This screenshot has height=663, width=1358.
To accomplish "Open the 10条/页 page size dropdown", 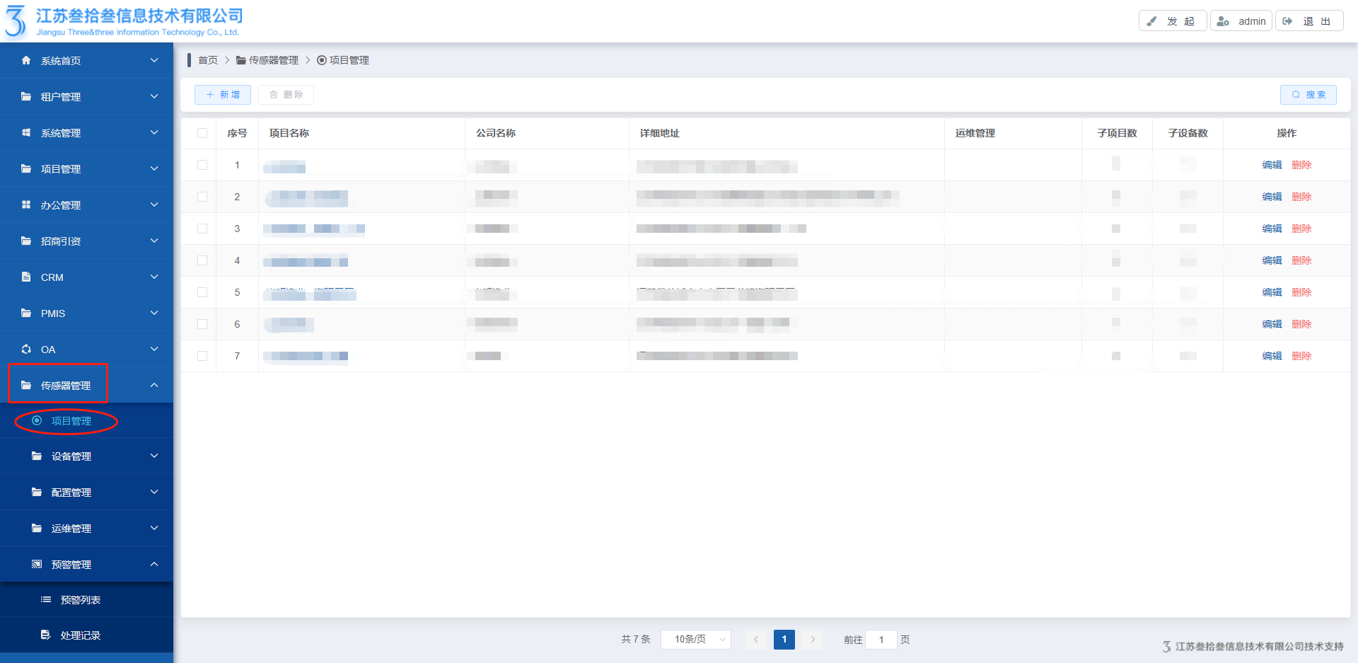I will tap(695, 640).
